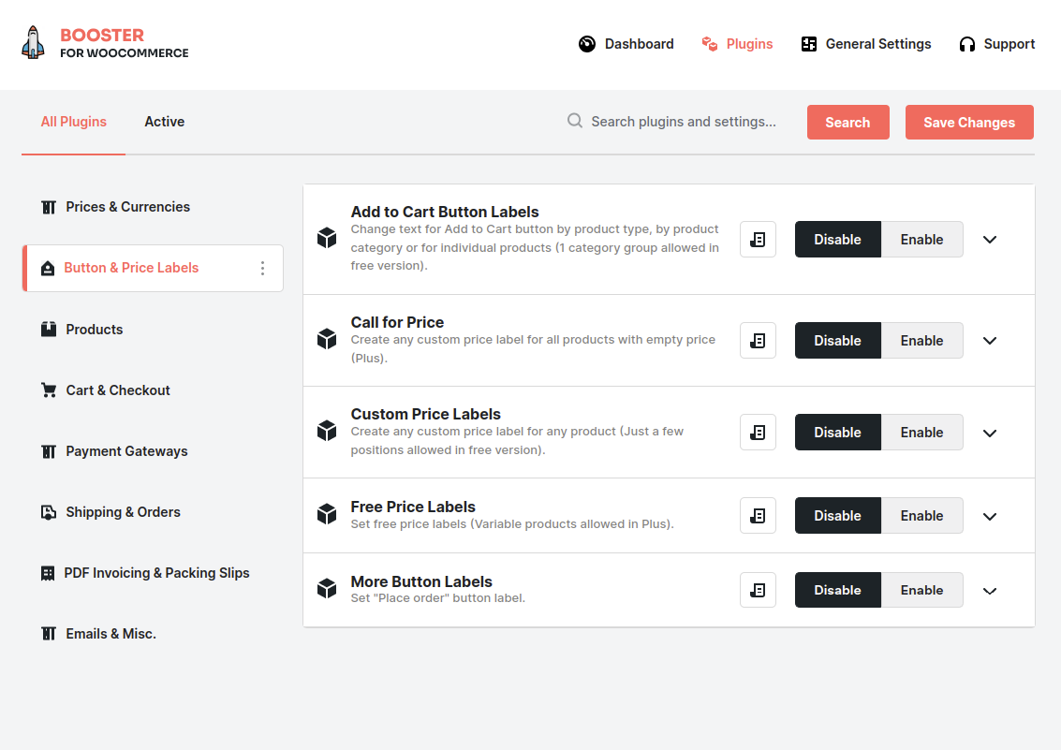
Task: Open the Call for Price documentation icon
Action: click(x=758, y=341)
